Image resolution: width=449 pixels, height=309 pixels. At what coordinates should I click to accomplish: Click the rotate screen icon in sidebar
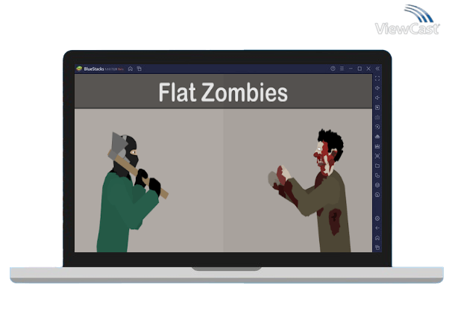point(377,175)
